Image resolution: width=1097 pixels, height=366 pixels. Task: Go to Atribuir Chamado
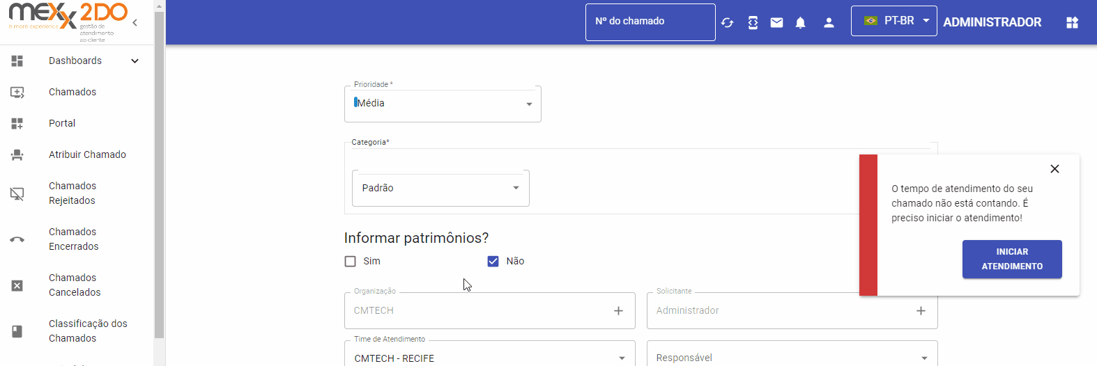click(x=87, y=154)
